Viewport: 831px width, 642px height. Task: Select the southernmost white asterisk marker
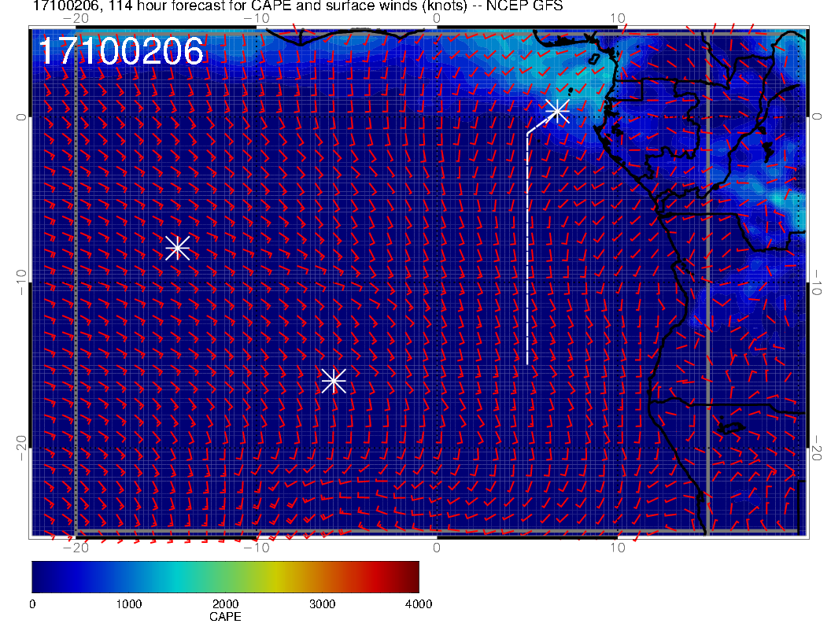[334, 381]
